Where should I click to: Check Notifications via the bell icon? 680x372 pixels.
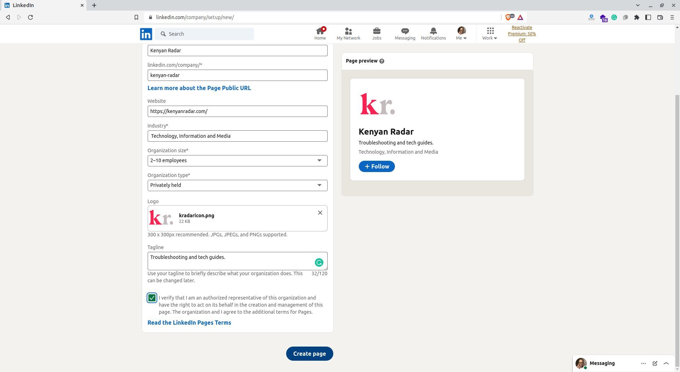[433, 31]
